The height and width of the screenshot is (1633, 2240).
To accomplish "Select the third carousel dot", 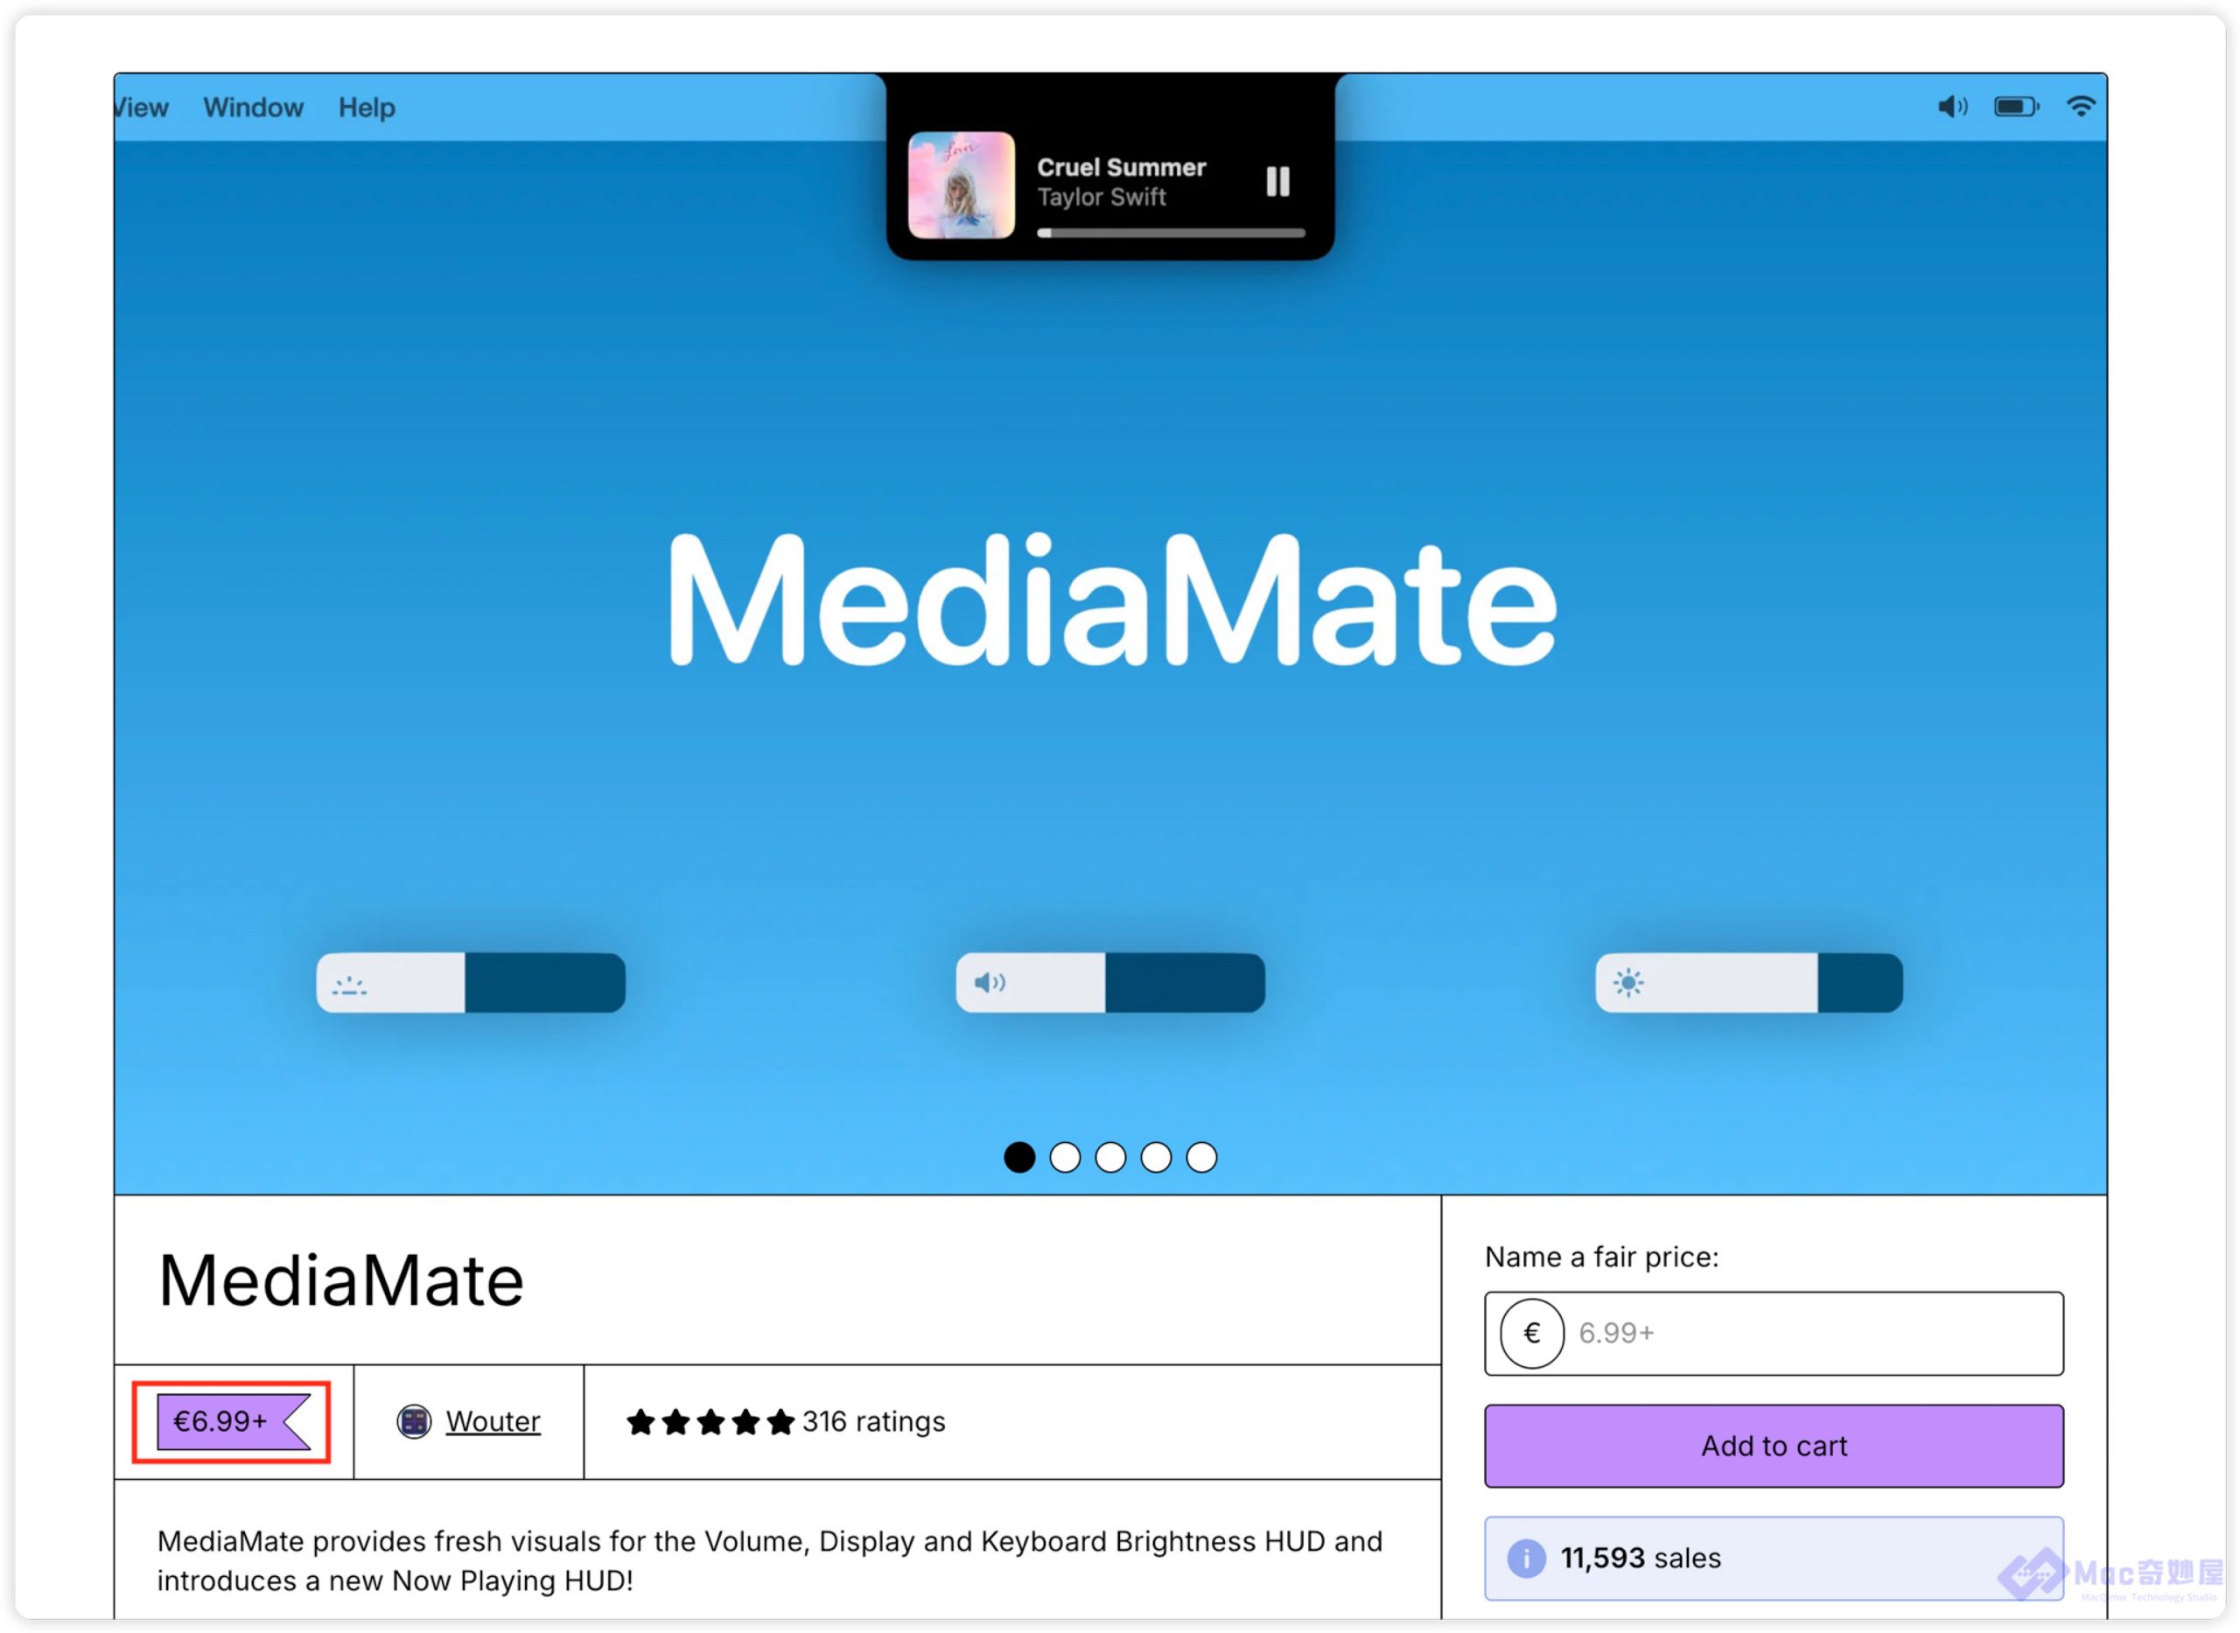I will coord(1109,1157).
